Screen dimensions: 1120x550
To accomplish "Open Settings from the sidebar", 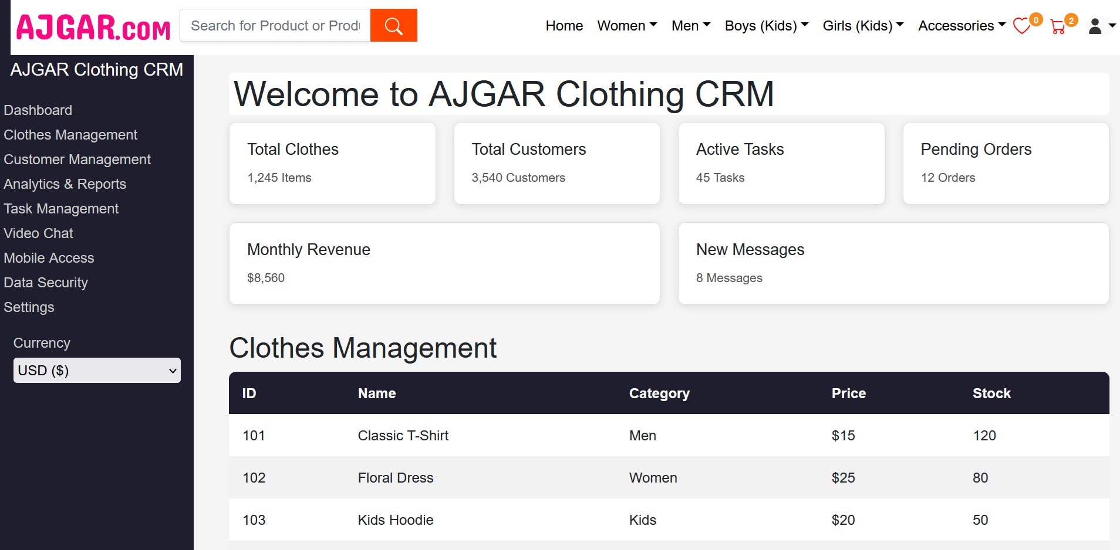I will point(29,307).
